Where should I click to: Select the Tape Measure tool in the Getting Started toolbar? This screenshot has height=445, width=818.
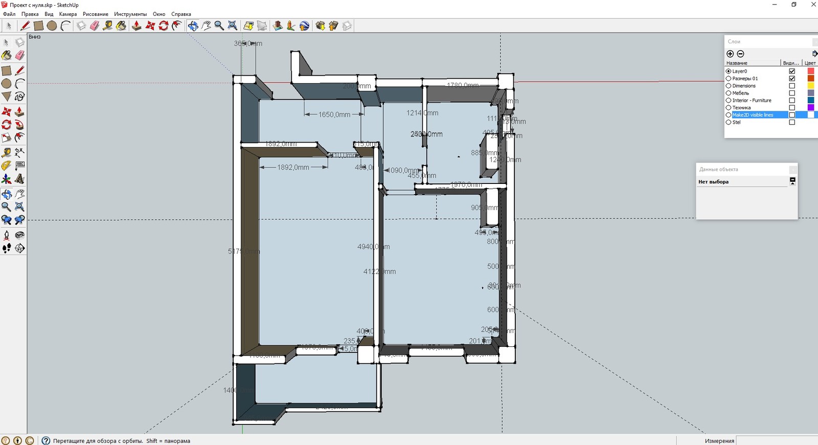(107, 26)
